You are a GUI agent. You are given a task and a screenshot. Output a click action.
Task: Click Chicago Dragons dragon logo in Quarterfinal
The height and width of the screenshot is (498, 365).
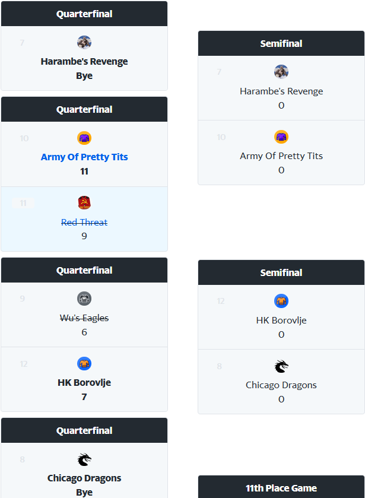(x=84, y=459)
